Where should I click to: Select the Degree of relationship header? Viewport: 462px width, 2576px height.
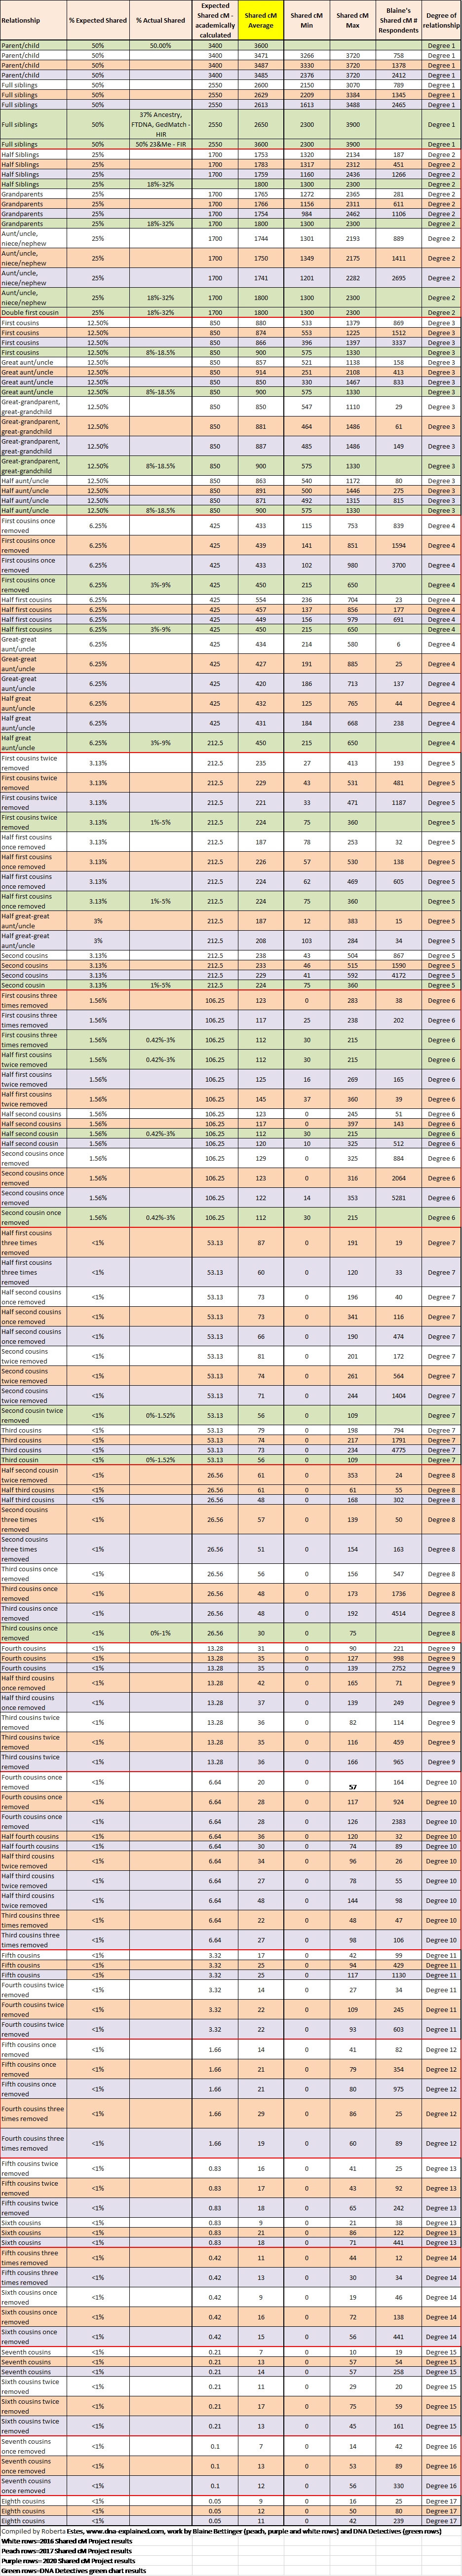[x=441, y=20]
